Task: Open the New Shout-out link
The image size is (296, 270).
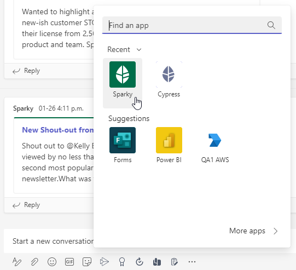Action: pyautogui.click(x=58, y=130)
